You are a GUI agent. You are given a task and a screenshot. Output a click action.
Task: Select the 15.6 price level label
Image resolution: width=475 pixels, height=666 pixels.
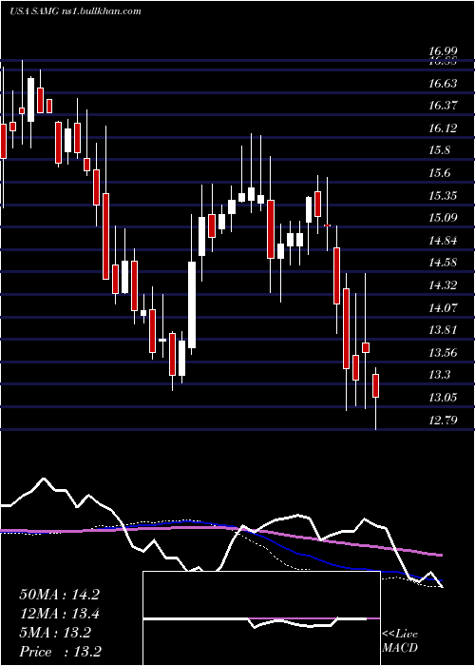pyautogui.click(x=440, y=173)
